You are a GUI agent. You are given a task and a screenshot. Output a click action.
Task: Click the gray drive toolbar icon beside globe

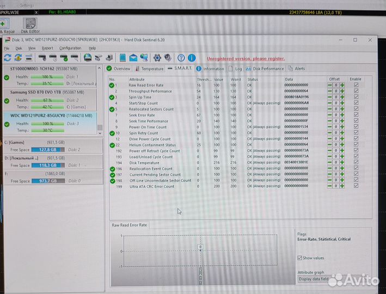[x=99, y=58]
